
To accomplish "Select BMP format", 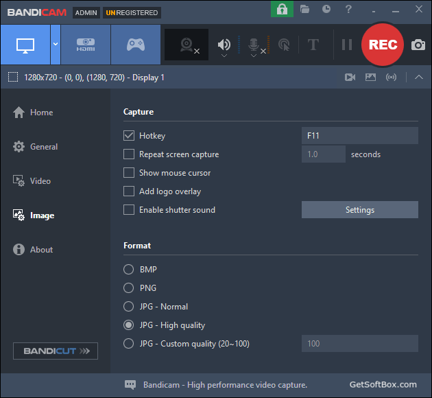I will pyautogui.click(x=129, y=269).
